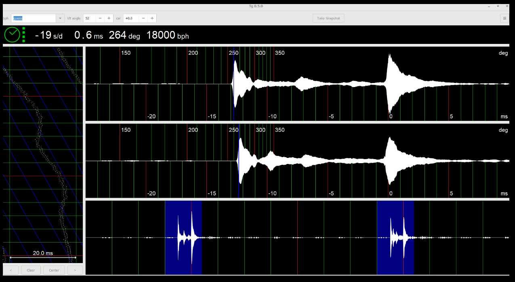Click the second blue highlighted beat region
515x282 pixels.
(x=395, y=238)
